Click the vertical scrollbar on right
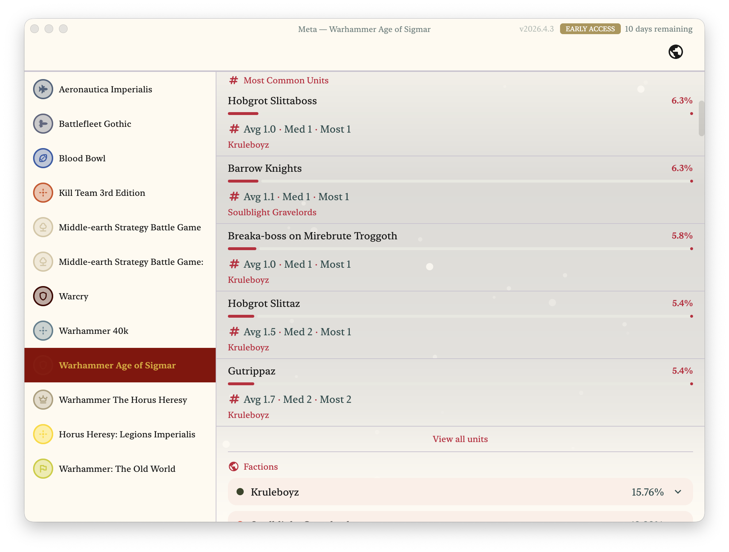This screenshot has height=552, width=729. (x=701, y=119)
